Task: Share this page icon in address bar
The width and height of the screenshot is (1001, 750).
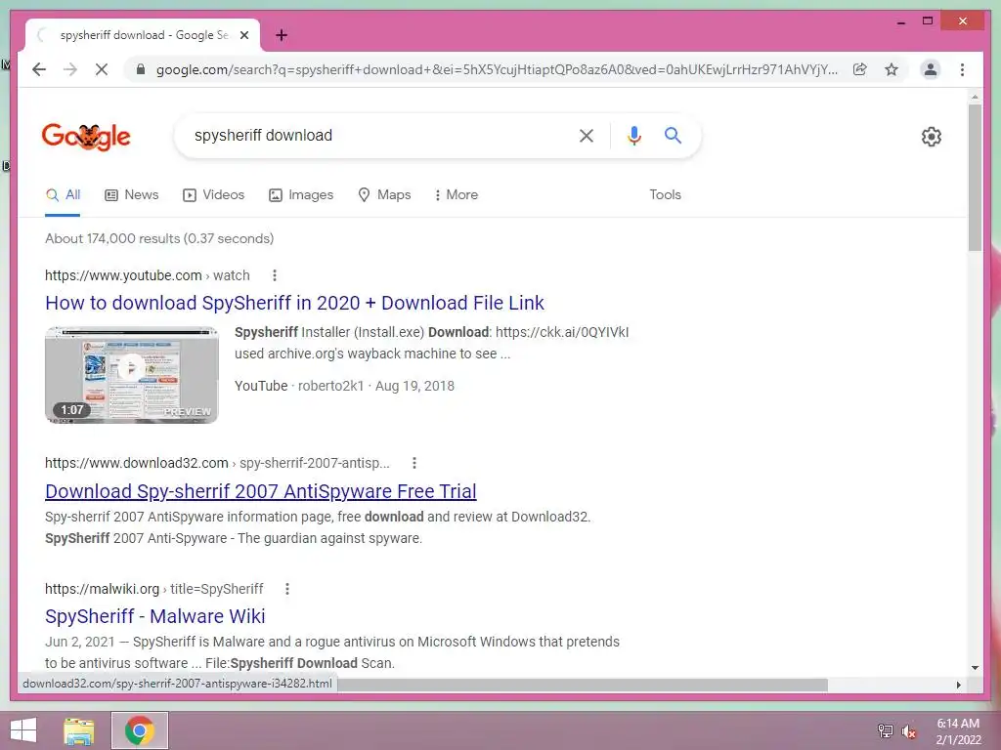Action: click(x=860, y=69)
